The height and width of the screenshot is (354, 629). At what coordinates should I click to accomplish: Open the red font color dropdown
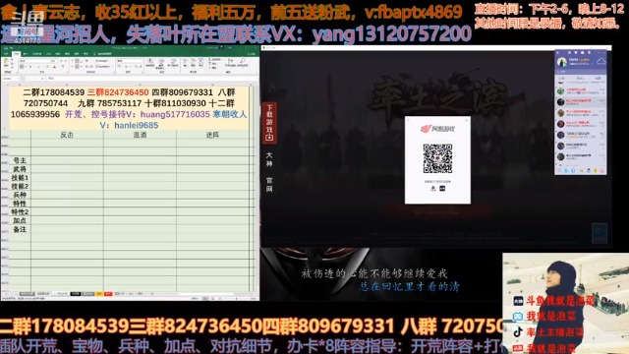click(x=57, y=67)
